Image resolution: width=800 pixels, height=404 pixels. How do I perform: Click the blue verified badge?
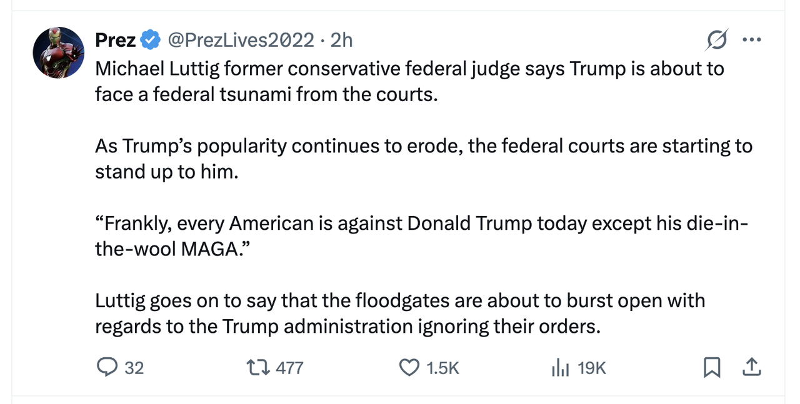(150, 41)
